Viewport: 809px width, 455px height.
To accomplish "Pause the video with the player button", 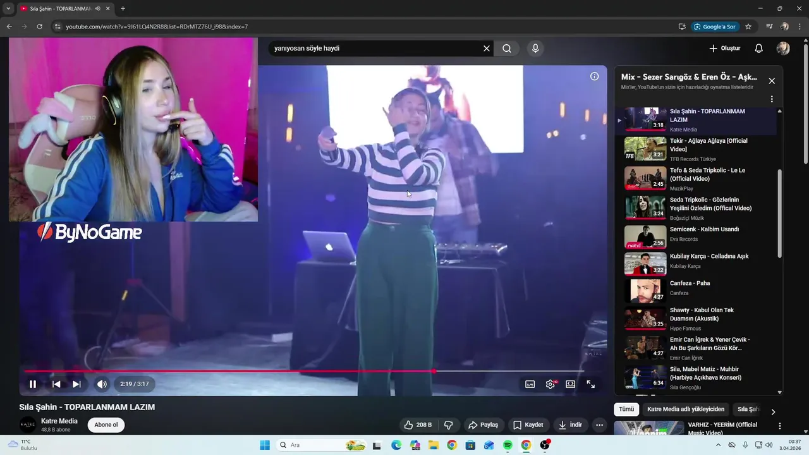I will click(x=33, y=384).
